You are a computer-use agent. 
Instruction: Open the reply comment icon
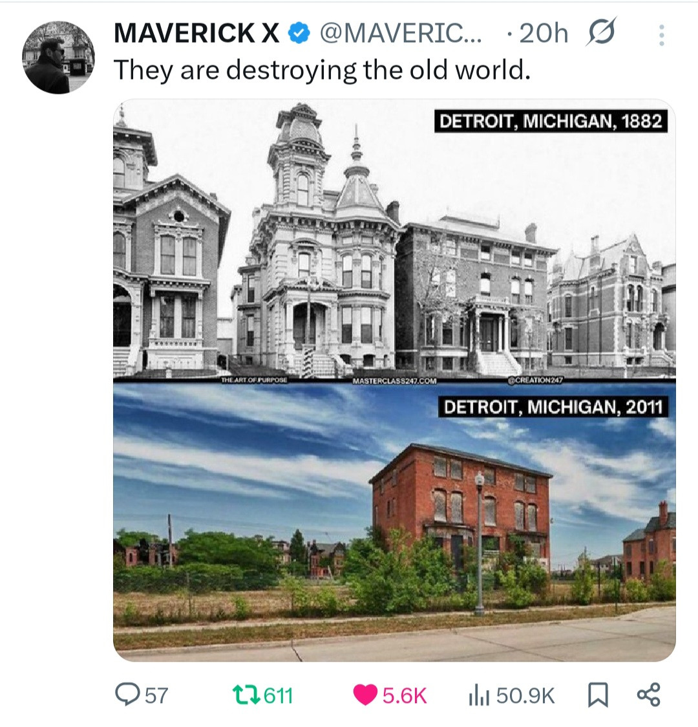(x=127, y=695)
